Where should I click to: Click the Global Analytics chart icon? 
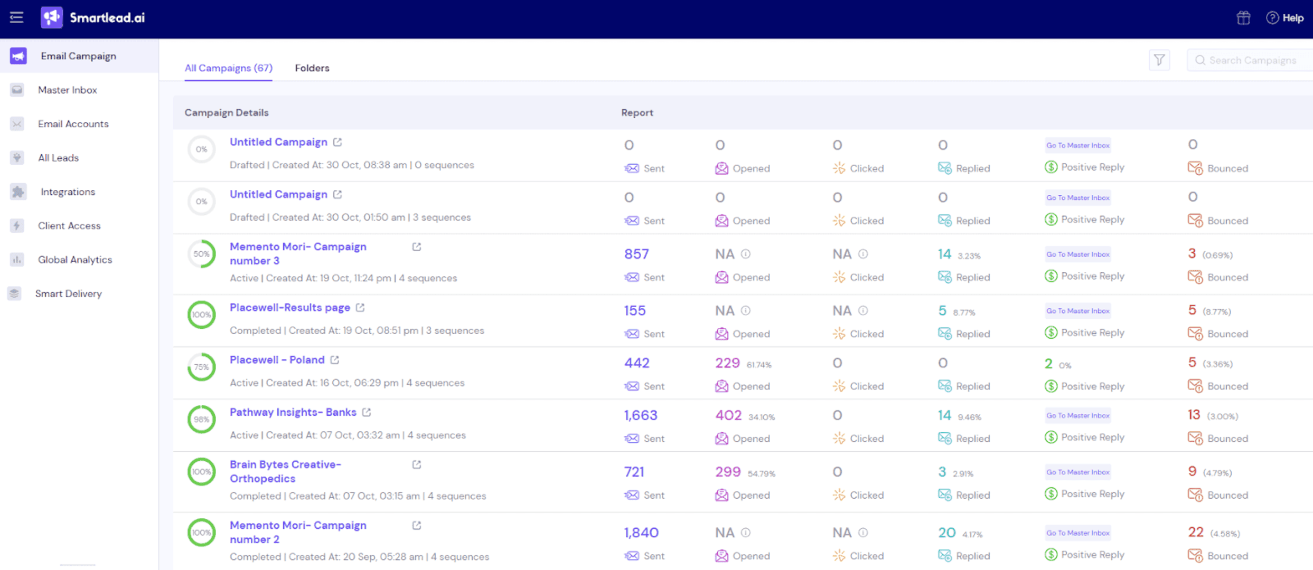coord(17,260)
